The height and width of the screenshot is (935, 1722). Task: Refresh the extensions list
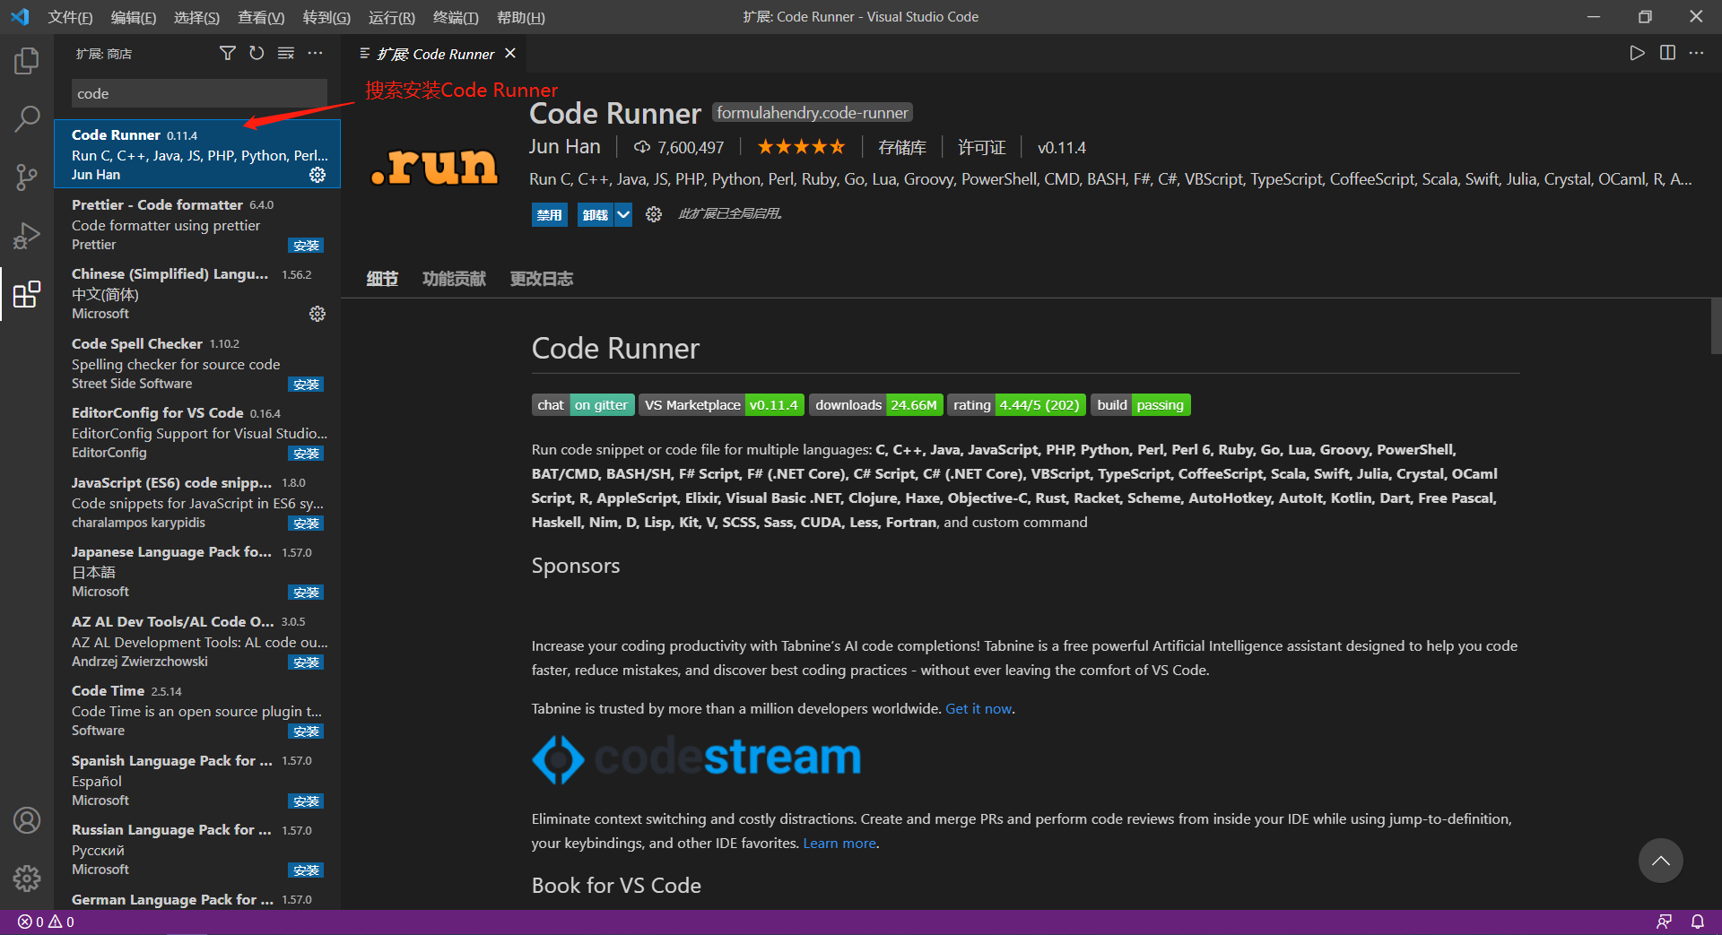click(257, 53)
